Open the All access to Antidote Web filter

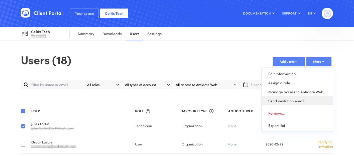tap(206, 85)
